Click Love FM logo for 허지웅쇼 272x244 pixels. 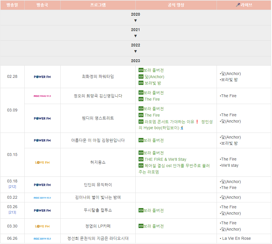pos(42,162)
